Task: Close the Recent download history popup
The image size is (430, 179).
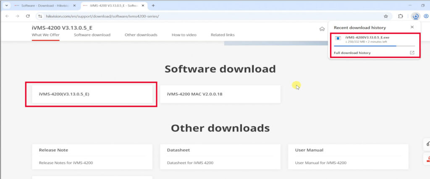Action: point(412,27)
